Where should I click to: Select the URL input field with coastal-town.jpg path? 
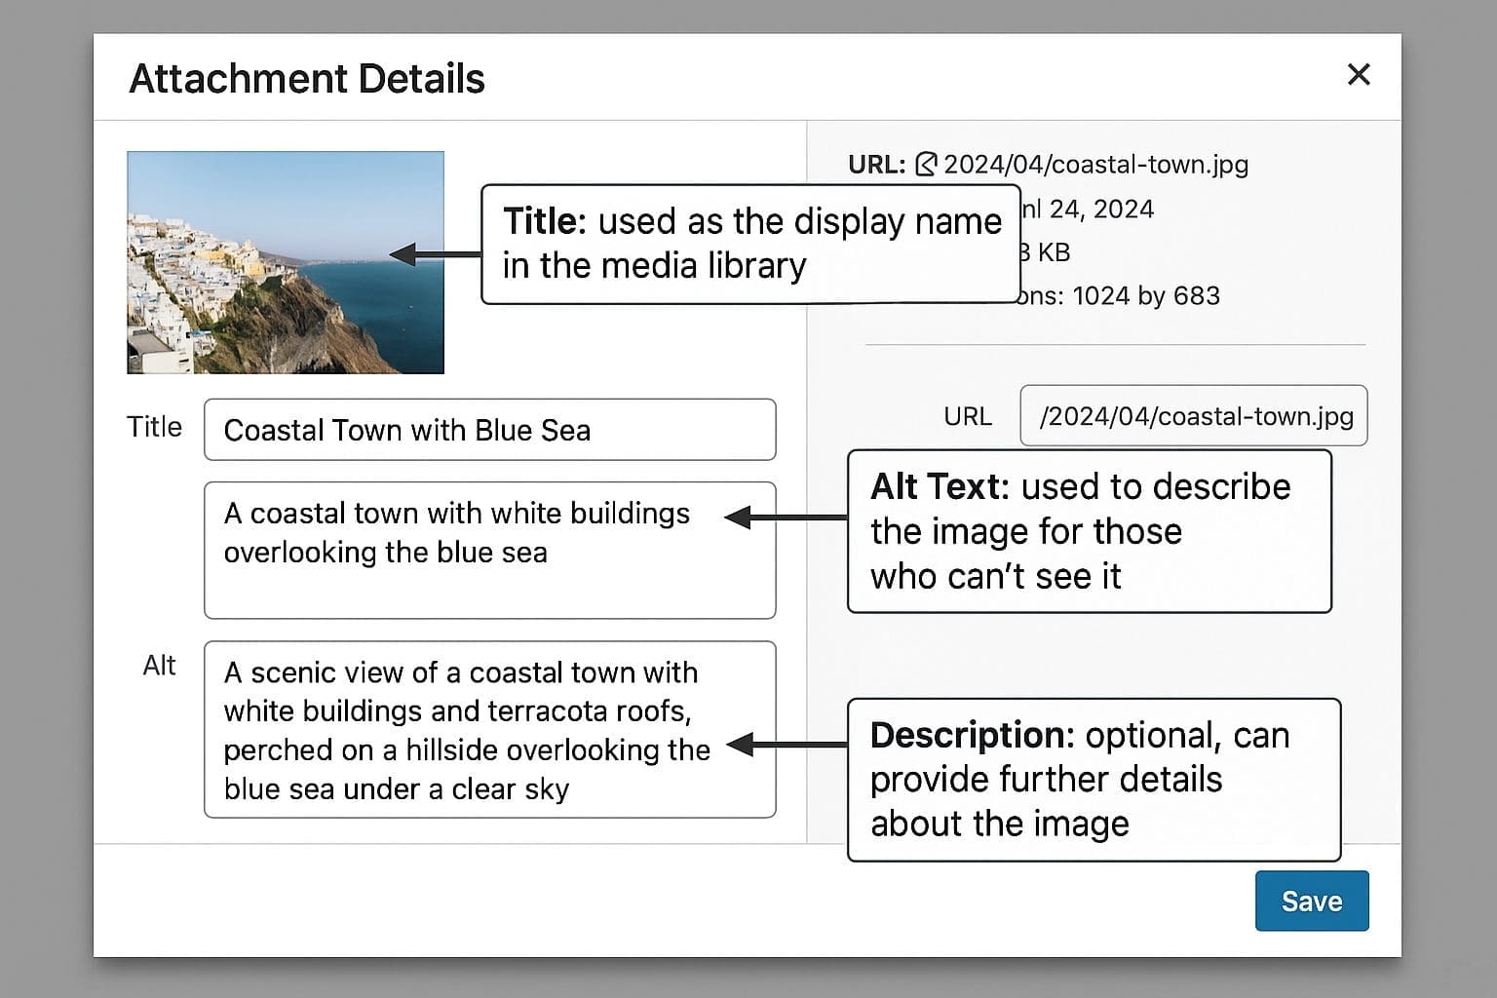coord(1193,416)
